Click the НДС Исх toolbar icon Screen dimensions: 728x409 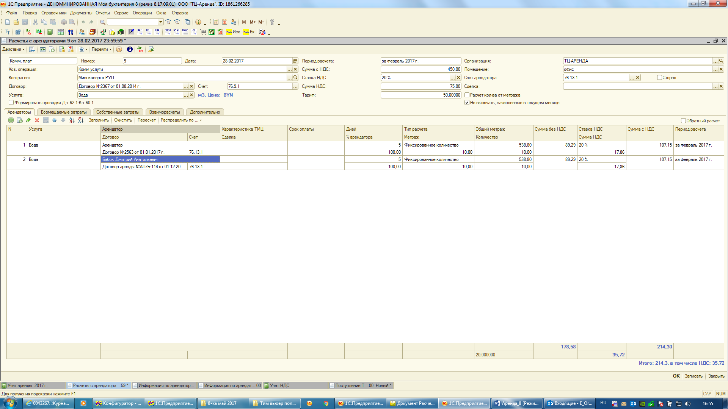pyautogui.click(x=233, y=32)
